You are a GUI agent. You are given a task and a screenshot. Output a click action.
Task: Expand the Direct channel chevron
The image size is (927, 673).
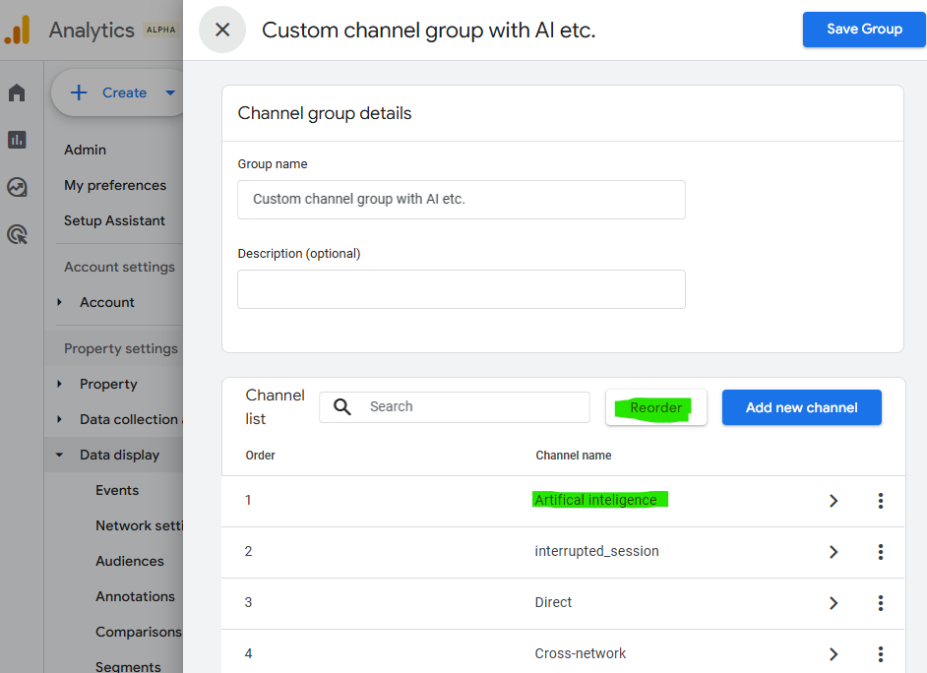pos(834,603)
